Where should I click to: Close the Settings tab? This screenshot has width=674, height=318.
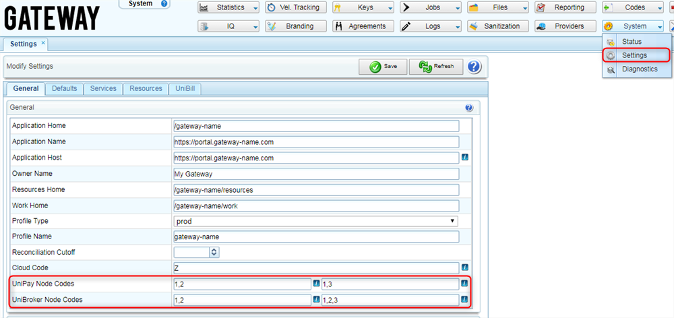click(44, 43)
